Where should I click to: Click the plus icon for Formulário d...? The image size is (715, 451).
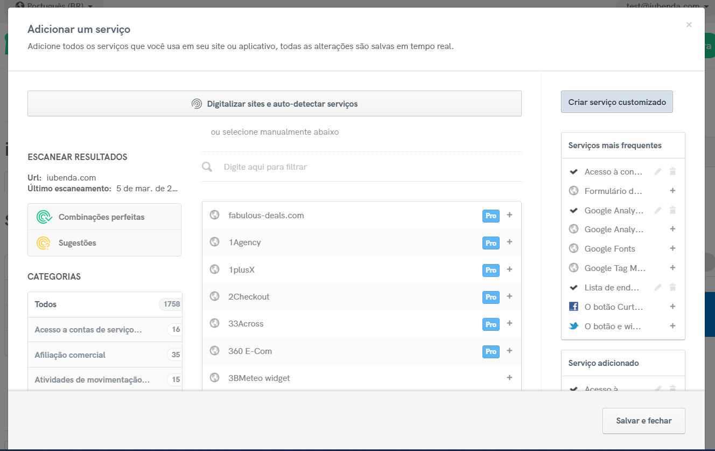672,191
